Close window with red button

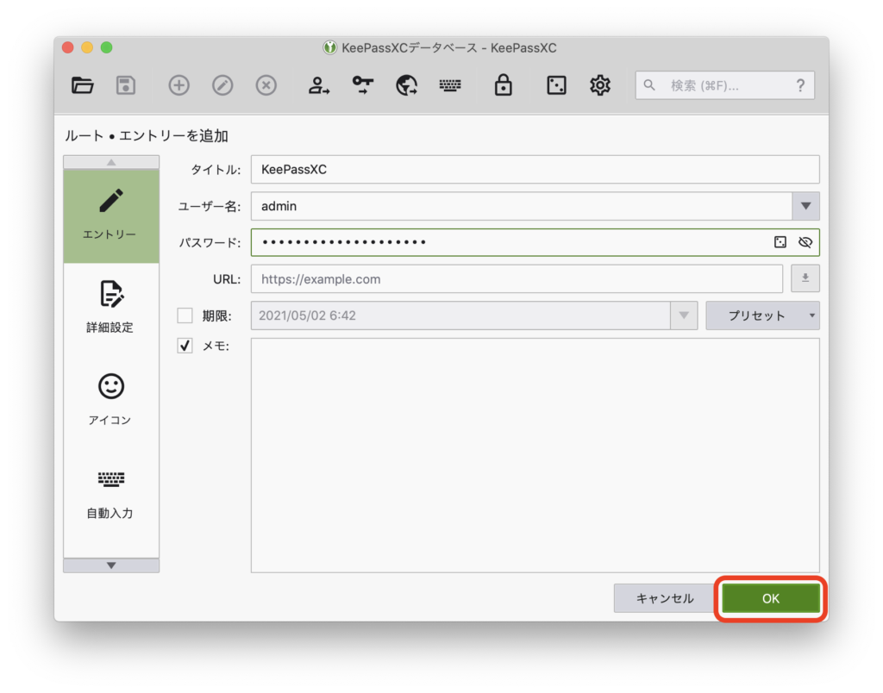[x=68, y=48]
